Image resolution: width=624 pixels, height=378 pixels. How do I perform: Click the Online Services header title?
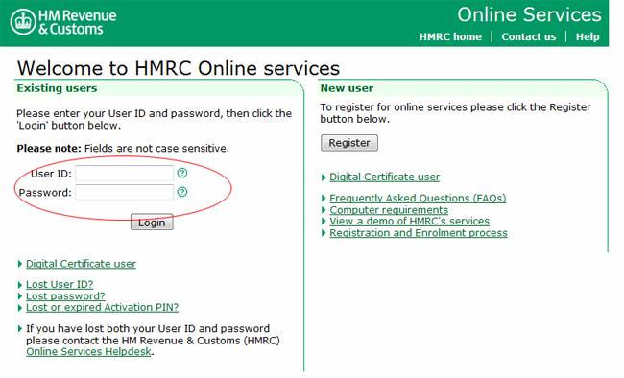pos(529,14)
